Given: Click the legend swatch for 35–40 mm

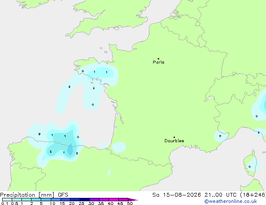Looking at the screenshot, I should 104,200.
